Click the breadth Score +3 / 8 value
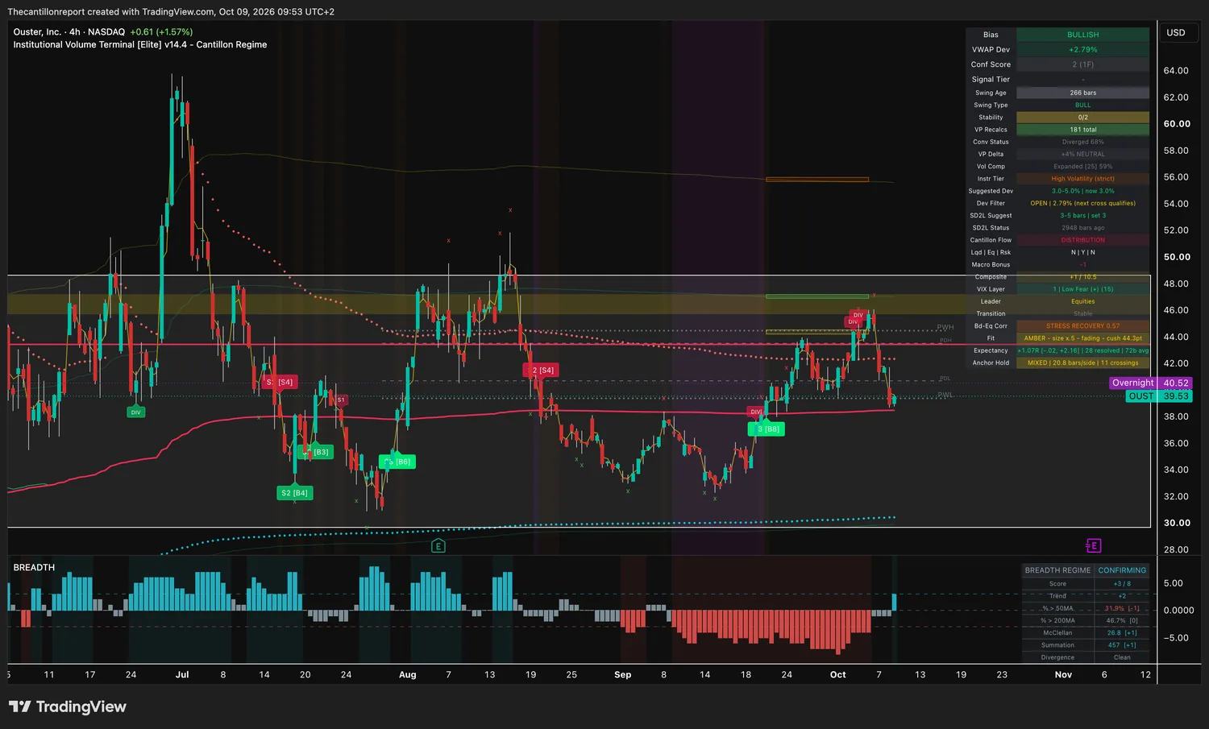1209x729 pixels. click(x=1122, y=584)
